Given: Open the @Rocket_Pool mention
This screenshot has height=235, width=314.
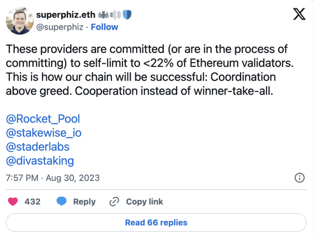Looking at the screenshot, I should pos(43,119).
